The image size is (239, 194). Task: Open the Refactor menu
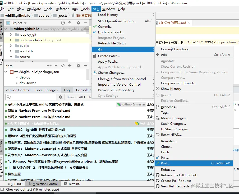62,9
